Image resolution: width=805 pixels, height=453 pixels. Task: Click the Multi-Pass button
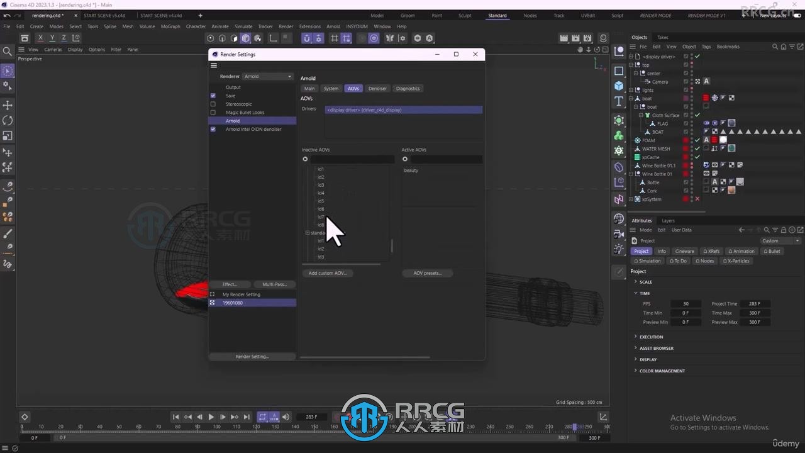pos(274,284)
